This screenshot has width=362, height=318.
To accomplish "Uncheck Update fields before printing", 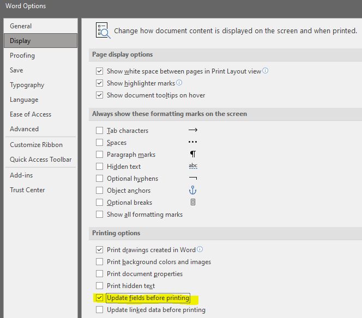I will click(99, 298).
